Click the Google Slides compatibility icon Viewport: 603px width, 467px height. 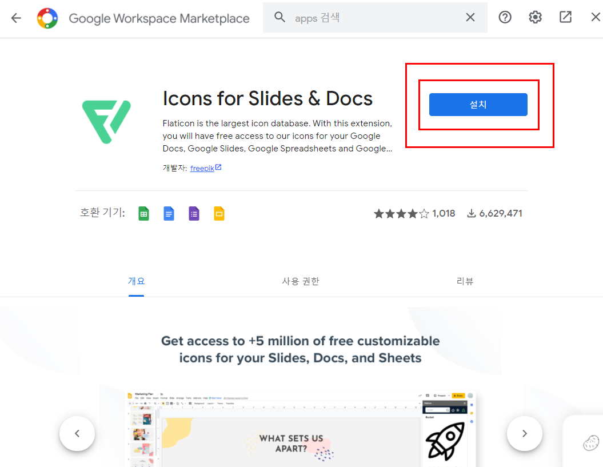(x=219, y=214)
